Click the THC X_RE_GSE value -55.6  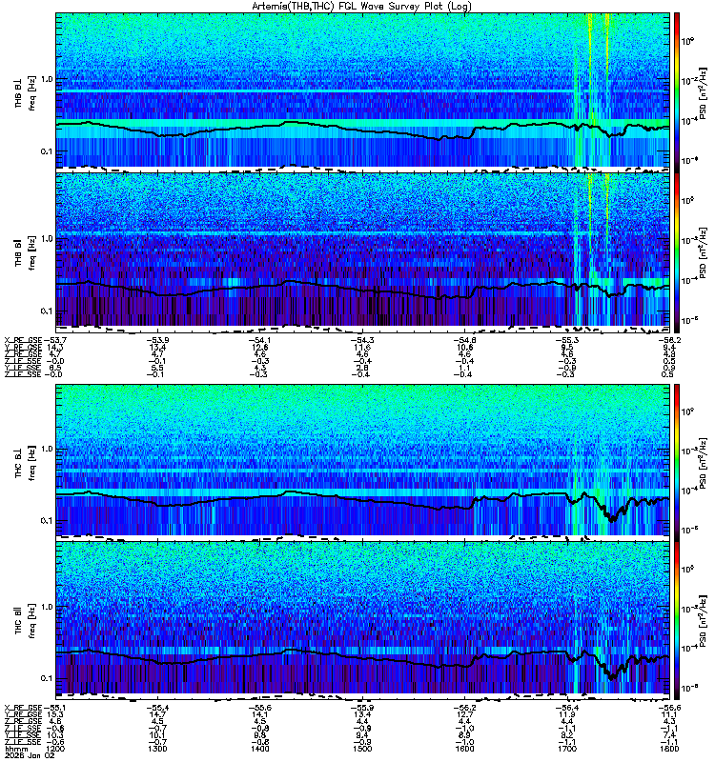259,708
